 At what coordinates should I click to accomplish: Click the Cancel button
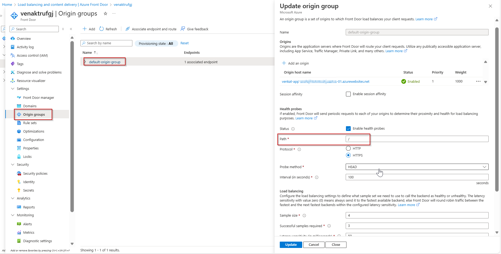[314, 245]
